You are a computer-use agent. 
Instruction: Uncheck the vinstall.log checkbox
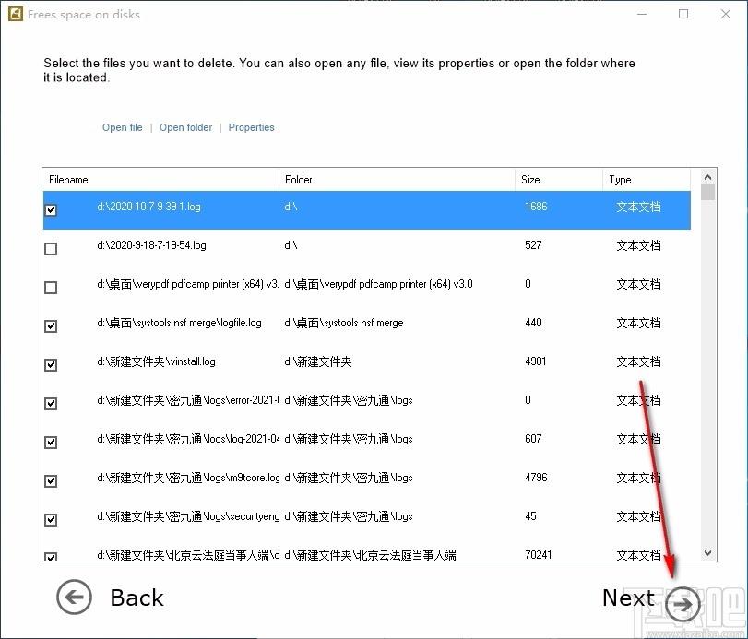click(51, 365)
